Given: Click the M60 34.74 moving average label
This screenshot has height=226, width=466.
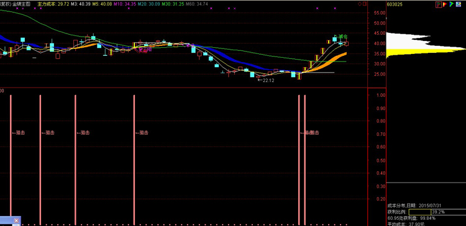Looking at the screenshot, I should point(197,4).
